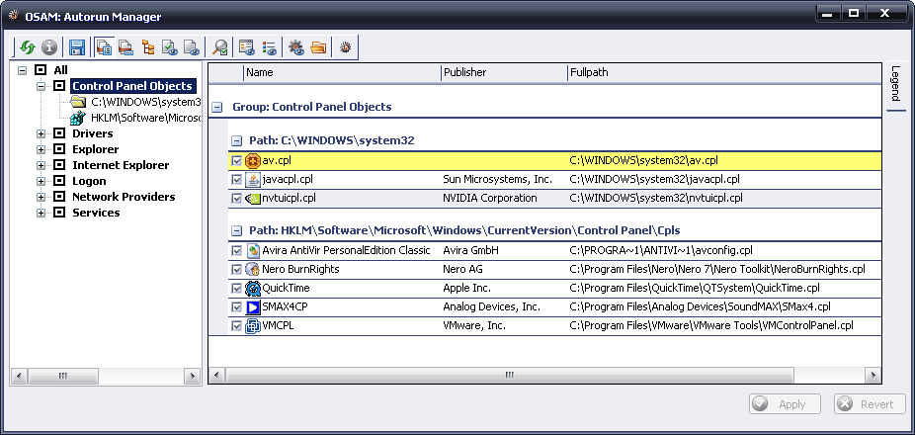Select the detailed list view icon
The width and height of the screenshot is (915, 435).
point(104,46)
